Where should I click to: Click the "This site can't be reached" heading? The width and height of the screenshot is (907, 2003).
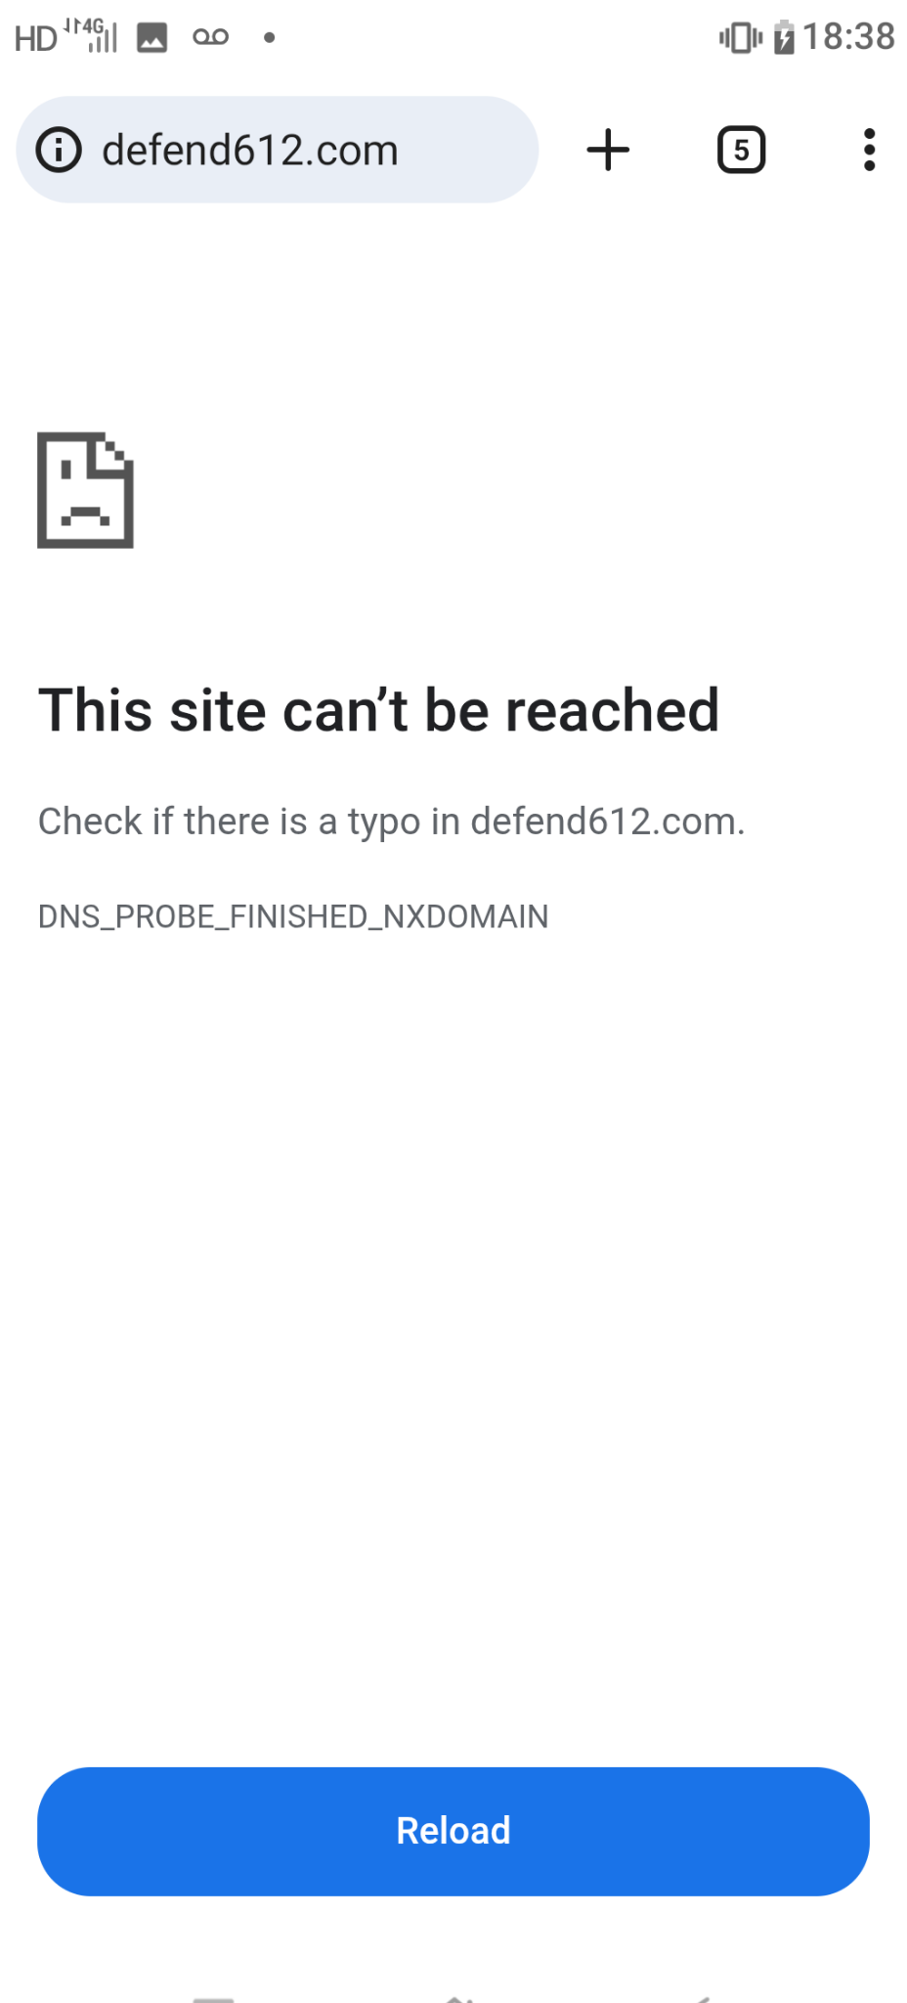tap(378, 710)
